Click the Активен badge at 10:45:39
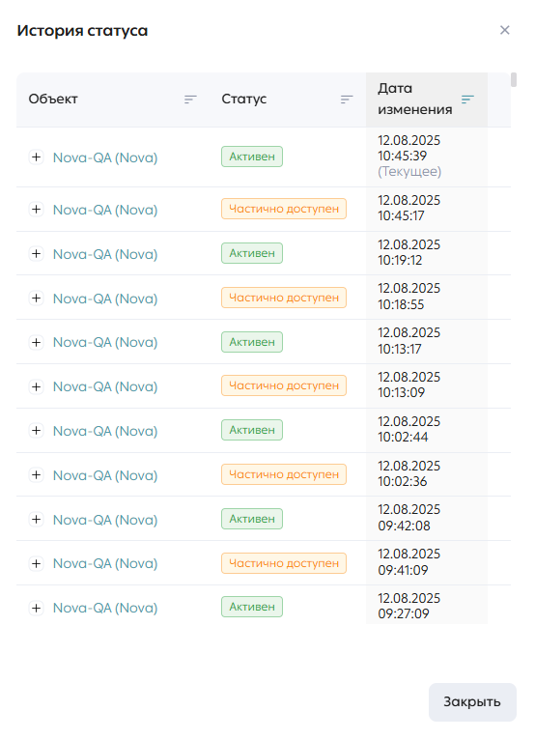 coord(252,157)
